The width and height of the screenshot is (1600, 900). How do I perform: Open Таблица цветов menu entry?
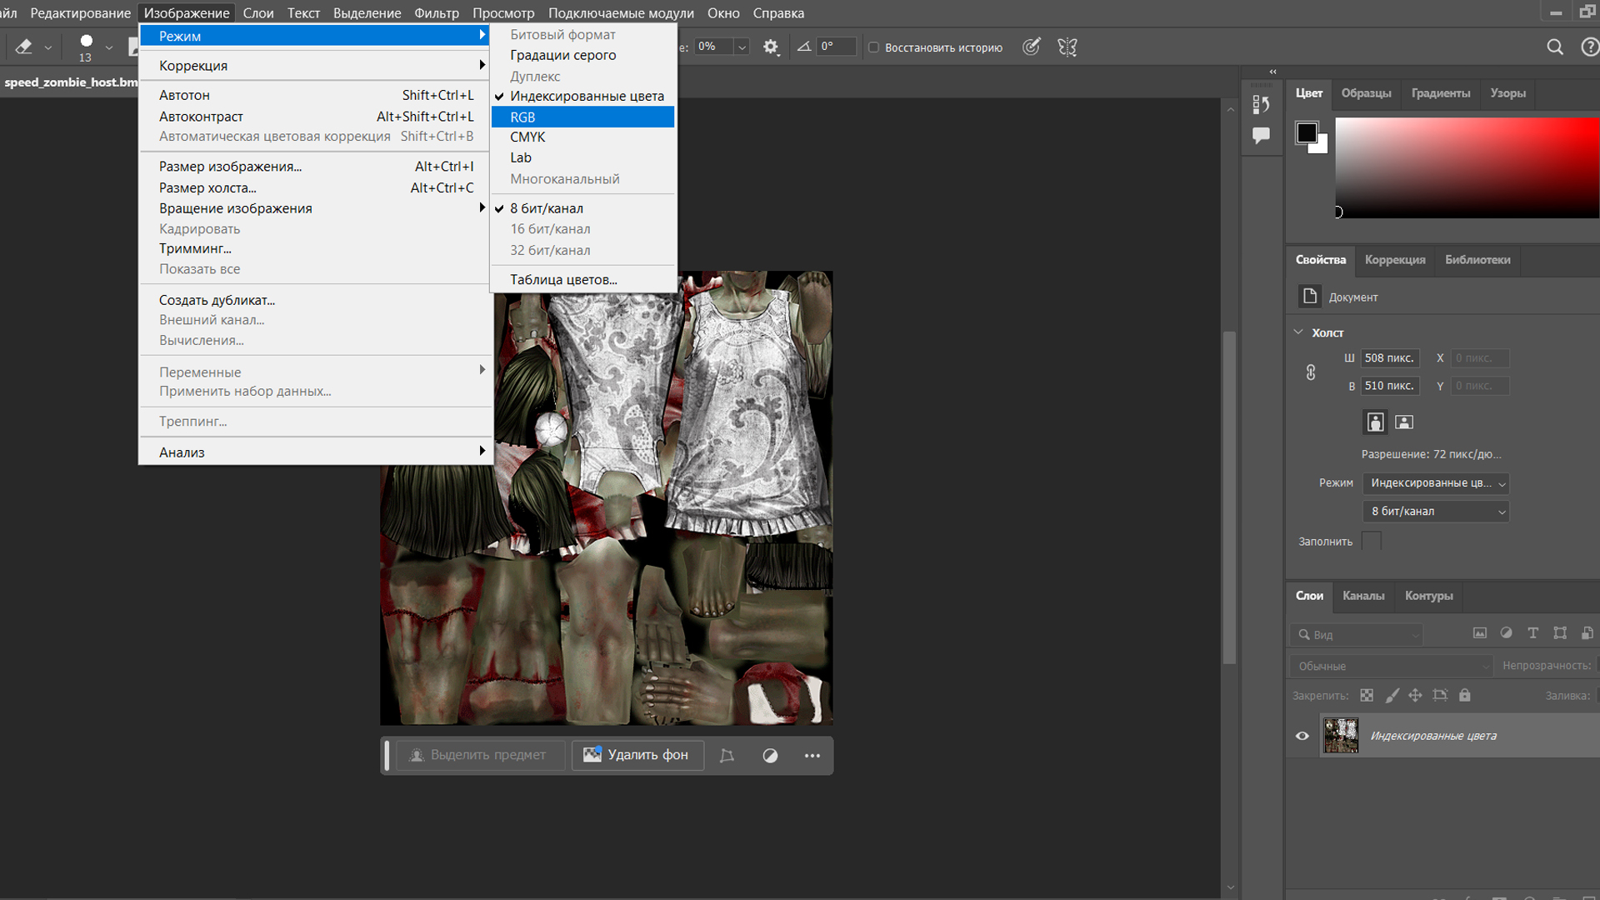563,280
